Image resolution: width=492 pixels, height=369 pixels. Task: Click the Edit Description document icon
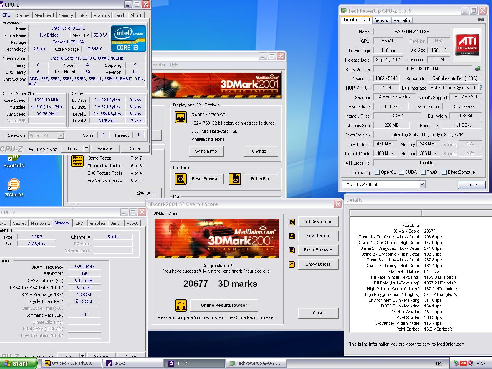point(292,222)
